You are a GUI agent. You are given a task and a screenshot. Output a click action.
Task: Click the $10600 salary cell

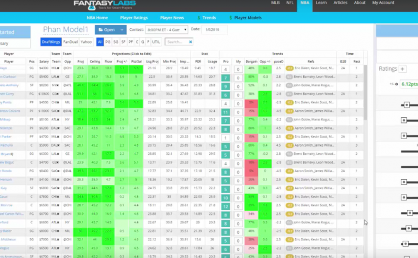[44, 94]
